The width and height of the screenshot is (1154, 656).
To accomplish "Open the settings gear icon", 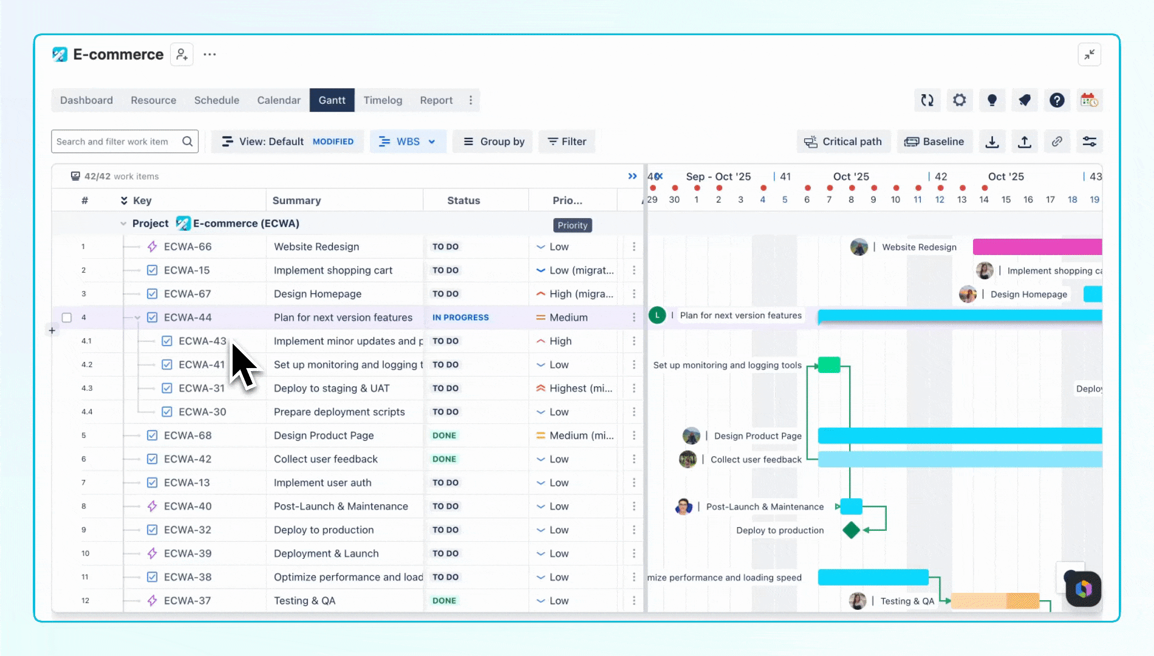I will 959,100.
